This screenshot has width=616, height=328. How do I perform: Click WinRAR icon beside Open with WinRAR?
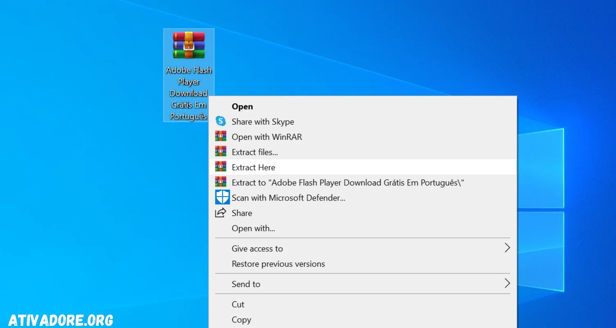221,136
